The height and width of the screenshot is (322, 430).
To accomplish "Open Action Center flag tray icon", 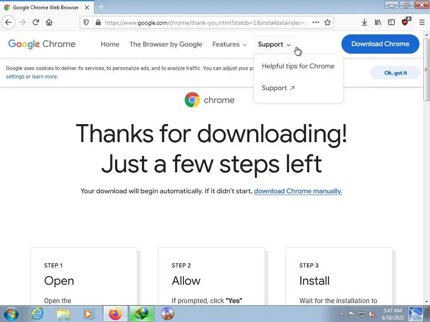I will pos(351,314).
